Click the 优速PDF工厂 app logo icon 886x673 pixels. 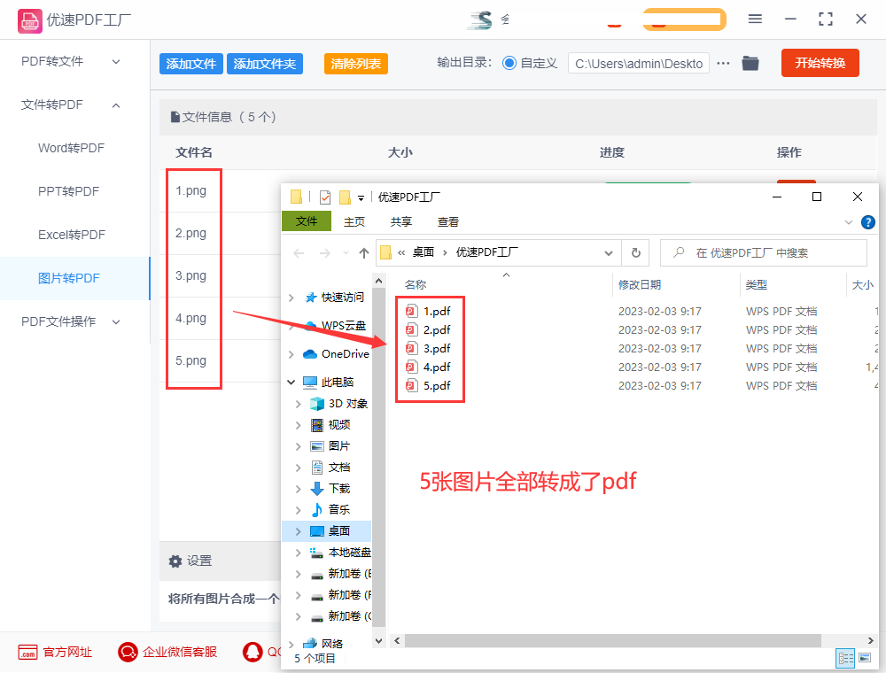(29, 20)
